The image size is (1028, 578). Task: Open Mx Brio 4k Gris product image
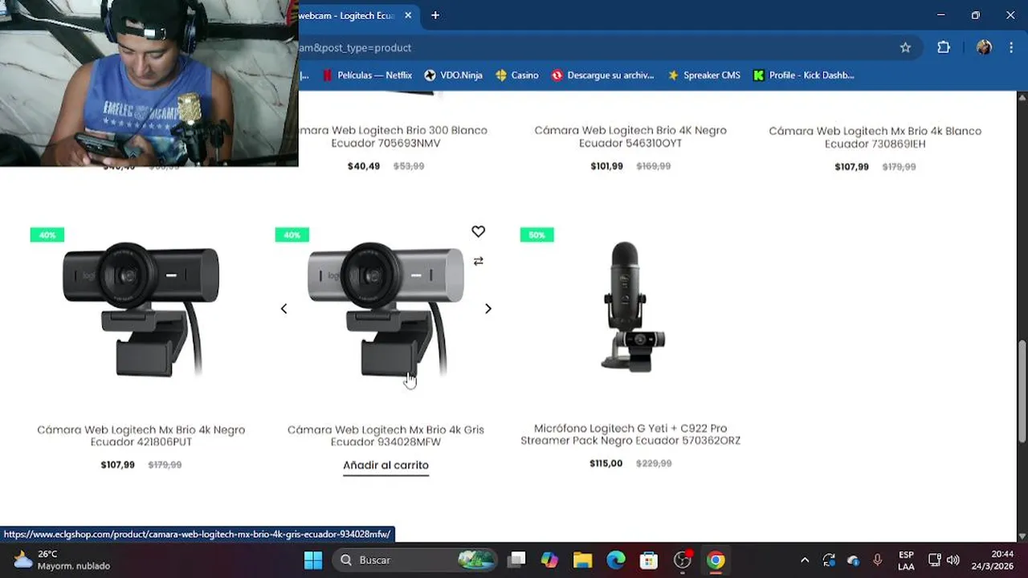(x=385, y=309)
